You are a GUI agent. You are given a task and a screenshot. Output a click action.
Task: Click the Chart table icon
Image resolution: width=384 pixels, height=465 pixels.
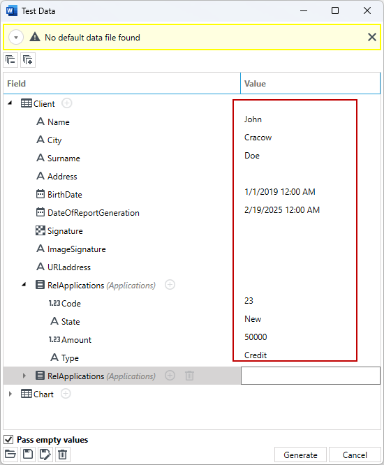[x=27, y=394]
